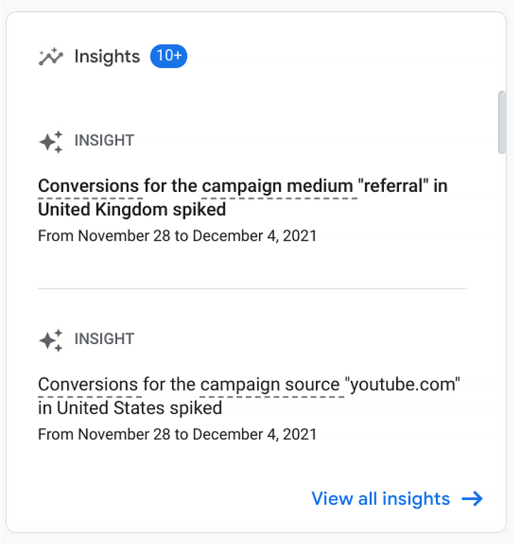
Task: Click the second INSIGHT label above youtube insight
Action: pyautogui.click(x=104, y=339)
